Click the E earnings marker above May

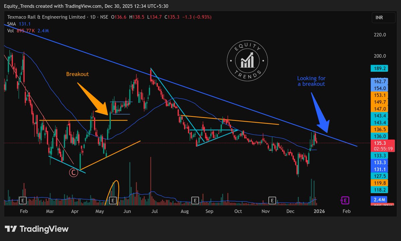pyautogui.click(x=113, y=200)
